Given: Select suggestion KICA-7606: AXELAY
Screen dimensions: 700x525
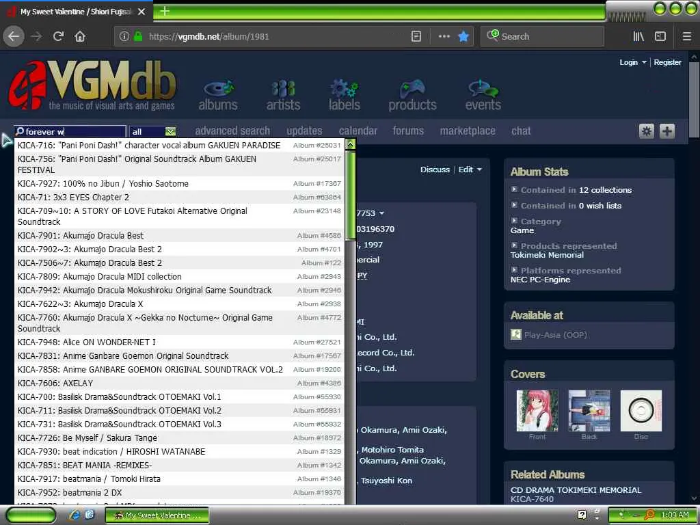Looking at the screenshot, I should 180,383.
